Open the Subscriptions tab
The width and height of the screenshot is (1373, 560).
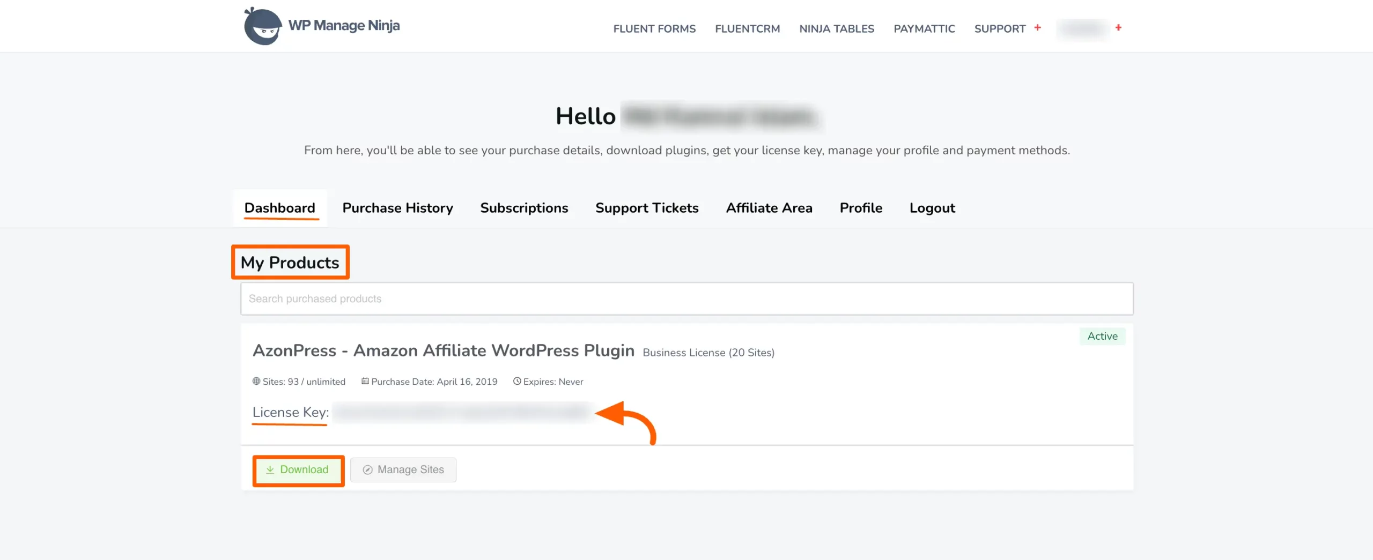[x=523, y=208]
